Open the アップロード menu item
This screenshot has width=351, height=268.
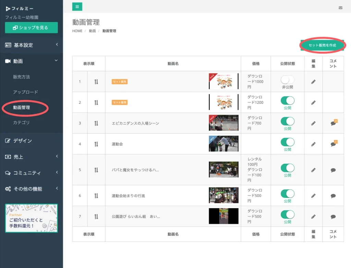tap(25, 92)
